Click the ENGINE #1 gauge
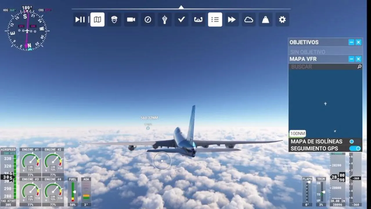The height and width of the screenshot is (209, 371). point(30,162)
